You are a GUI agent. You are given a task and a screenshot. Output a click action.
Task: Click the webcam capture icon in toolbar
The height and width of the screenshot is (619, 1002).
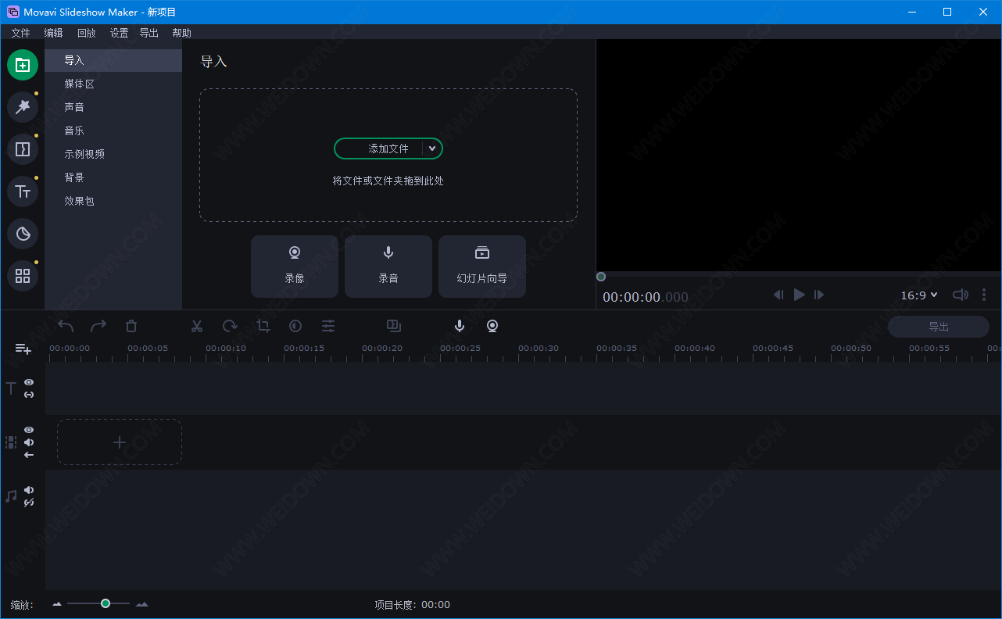[x=492, y=326]
